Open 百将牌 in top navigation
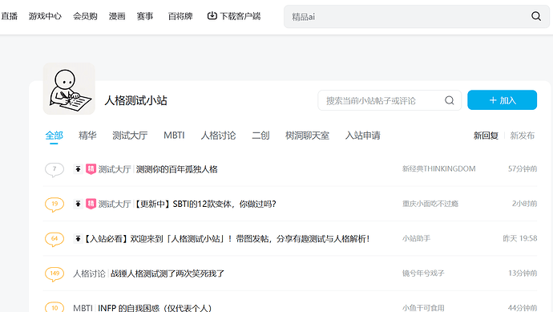 click(180, 16)
